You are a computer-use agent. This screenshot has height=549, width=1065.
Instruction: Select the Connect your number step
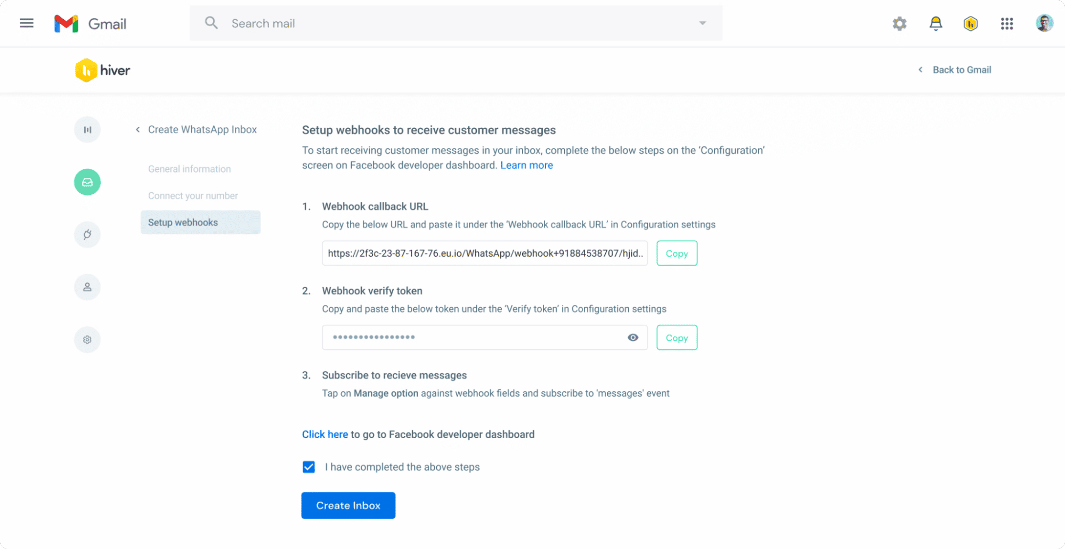click(x=192, y=195)
